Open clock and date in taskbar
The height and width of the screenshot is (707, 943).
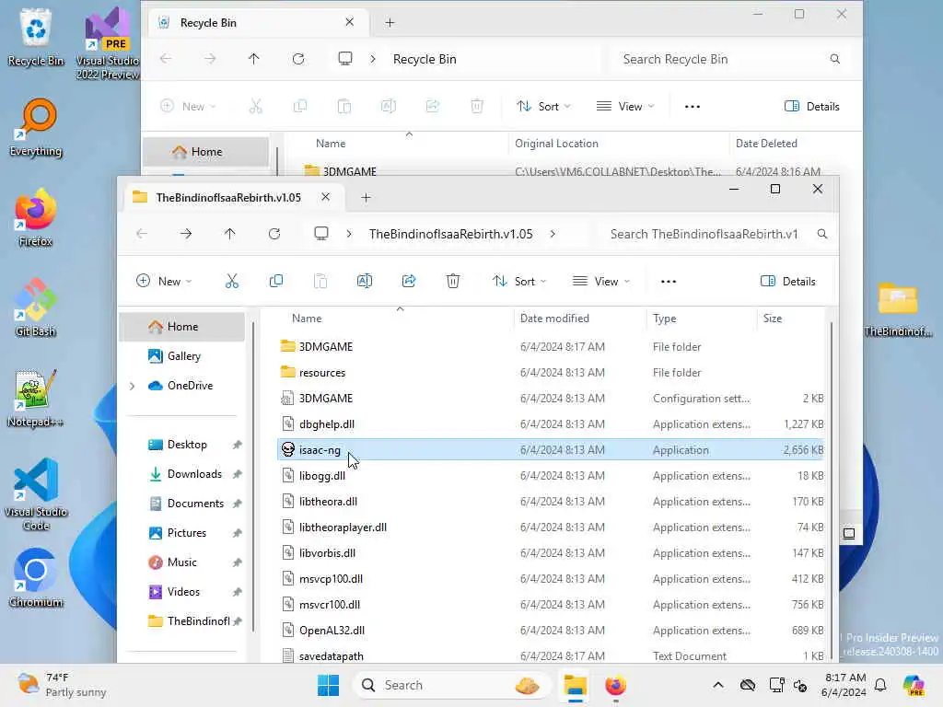[844, 685]
